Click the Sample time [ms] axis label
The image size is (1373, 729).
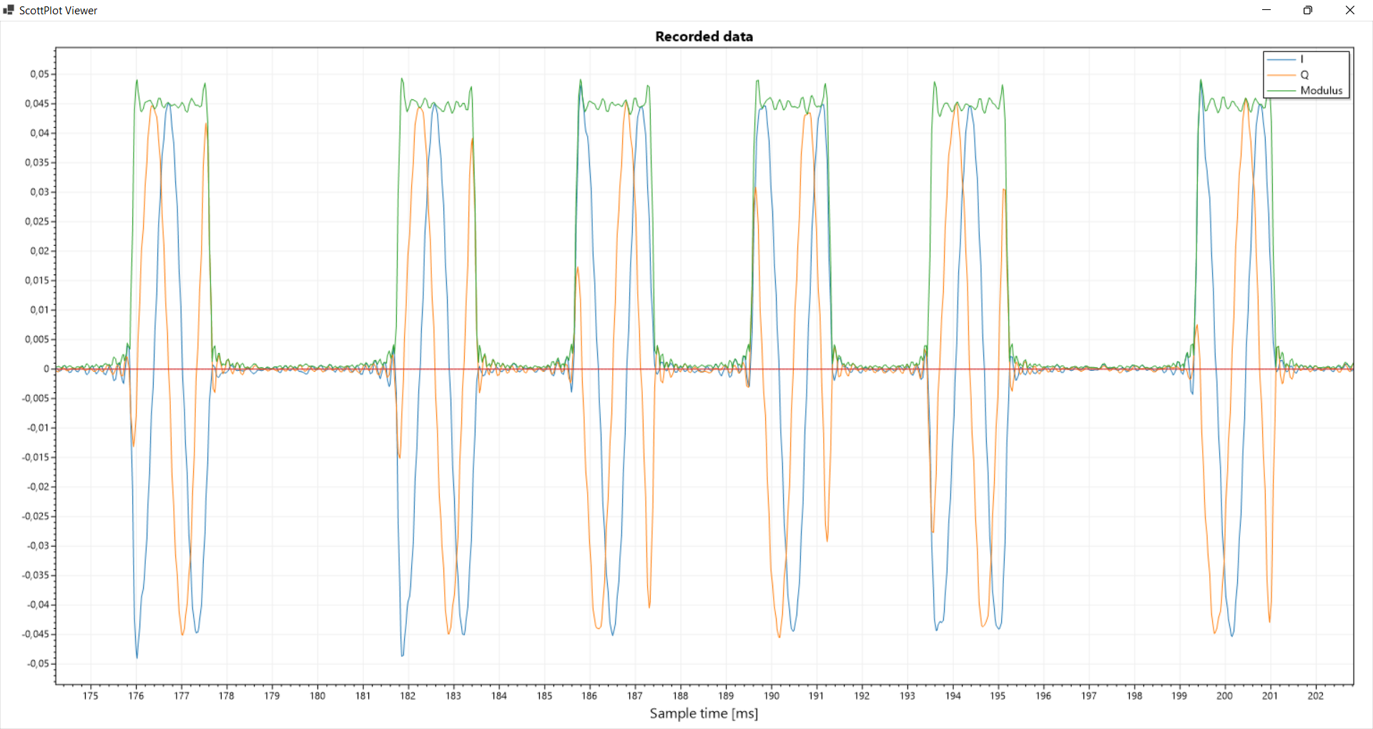point(704,713)
